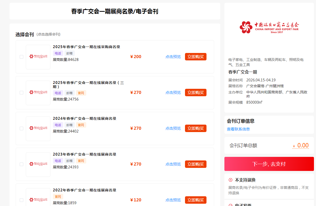316x206 pixels.
Task: Open 查看联系信息 link
Action: (238, 129)
